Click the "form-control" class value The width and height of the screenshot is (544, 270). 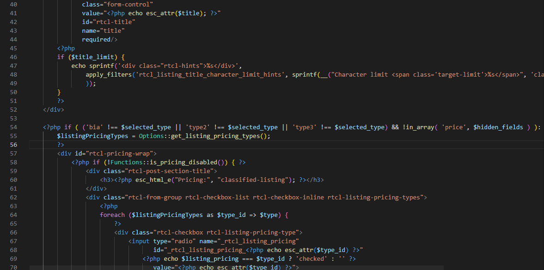pyautogui.click(x=128, y=5)
